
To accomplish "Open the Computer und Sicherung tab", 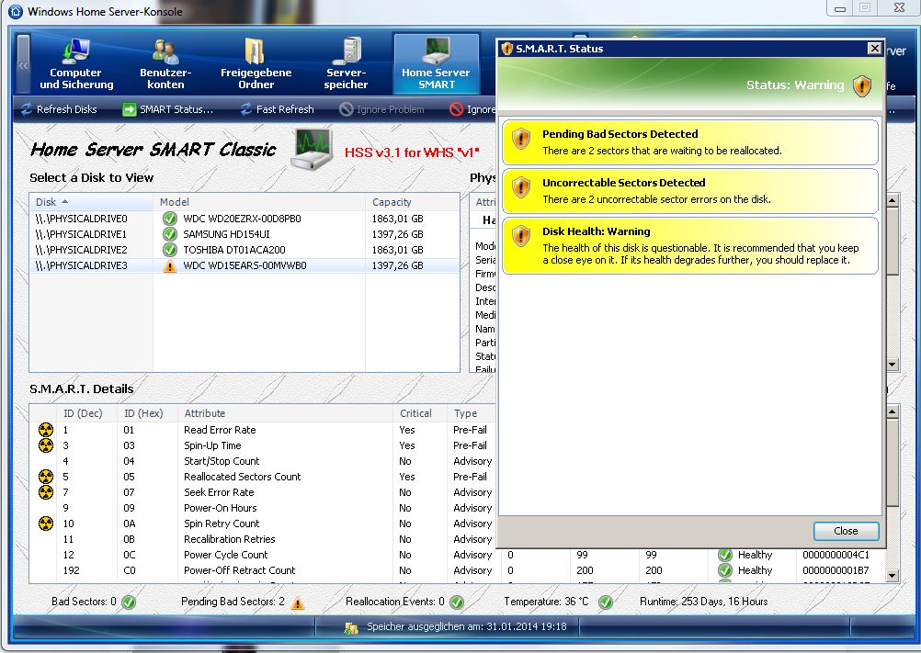I will 76,63.
